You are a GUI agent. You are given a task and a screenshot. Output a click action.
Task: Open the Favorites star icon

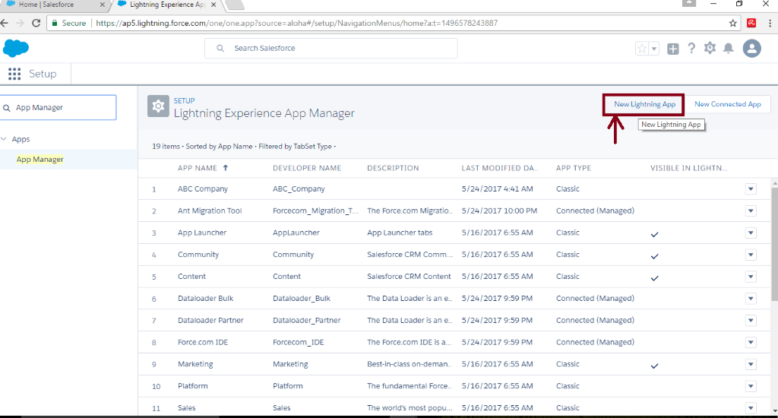coord(642,49)
